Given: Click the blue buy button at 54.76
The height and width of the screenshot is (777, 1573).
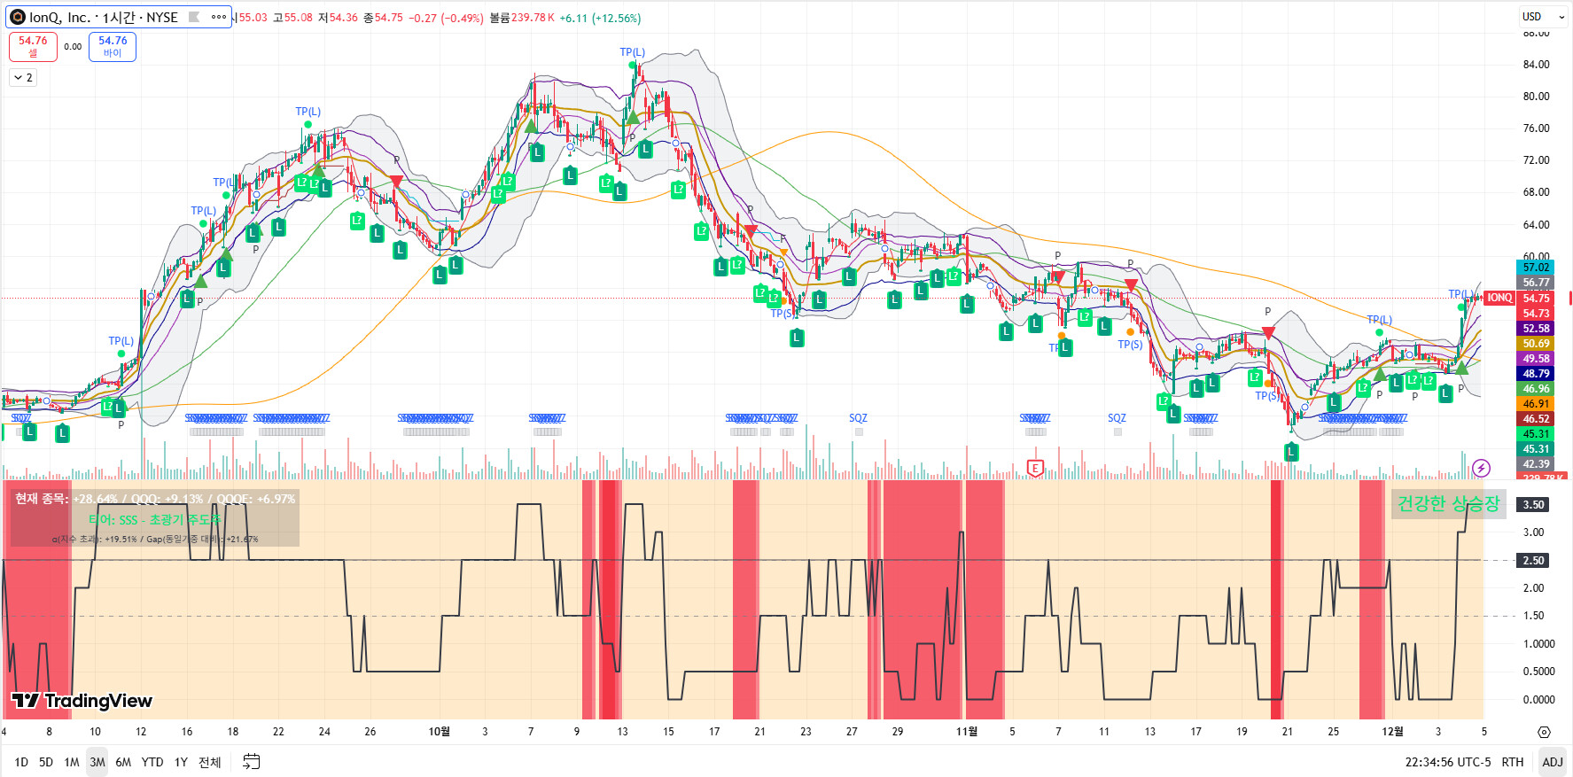Looking at the screenshot, I should 113,46.
